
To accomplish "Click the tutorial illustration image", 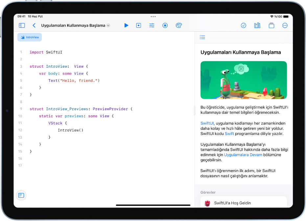I will (x=244, y=80).
